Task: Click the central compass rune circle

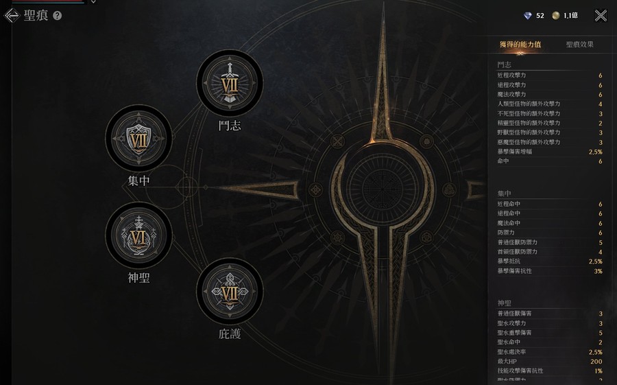Action: click(x=383, y=189)
